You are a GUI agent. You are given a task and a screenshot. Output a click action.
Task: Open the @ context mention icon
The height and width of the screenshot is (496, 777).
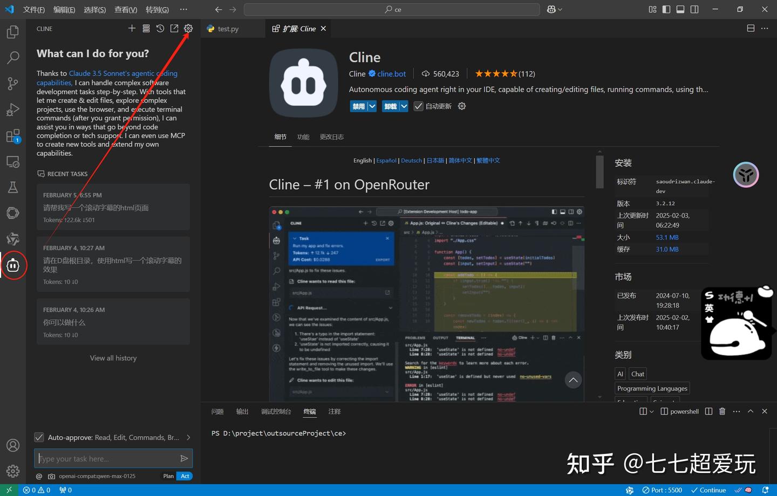pos(39,476)
